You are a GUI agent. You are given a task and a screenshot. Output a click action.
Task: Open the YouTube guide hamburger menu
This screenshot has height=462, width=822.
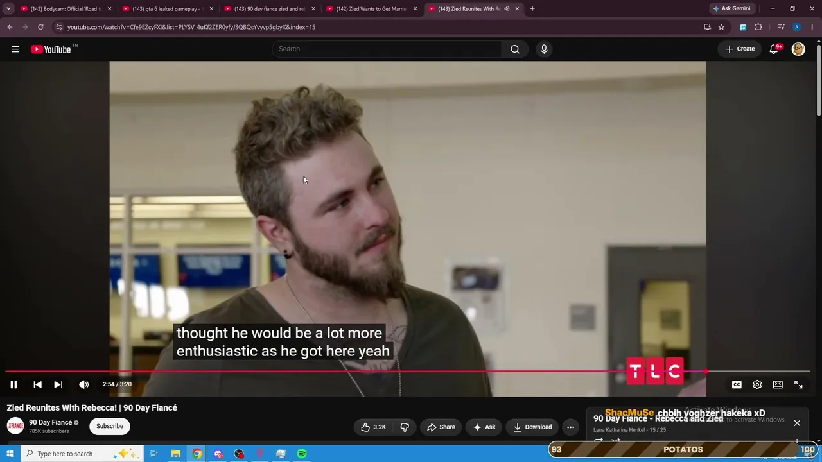[15, 49]
